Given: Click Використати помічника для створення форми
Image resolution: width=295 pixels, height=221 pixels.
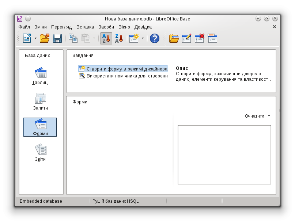Looking at the screenshot, I should (127, 76).
